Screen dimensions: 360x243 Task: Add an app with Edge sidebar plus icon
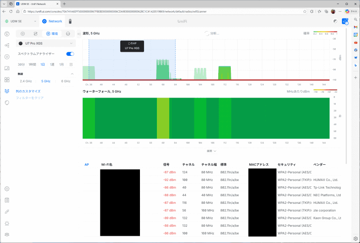pyautogui.click(x=355, y=78)
